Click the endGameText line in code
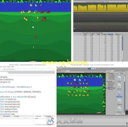 (x=9, y=109)
